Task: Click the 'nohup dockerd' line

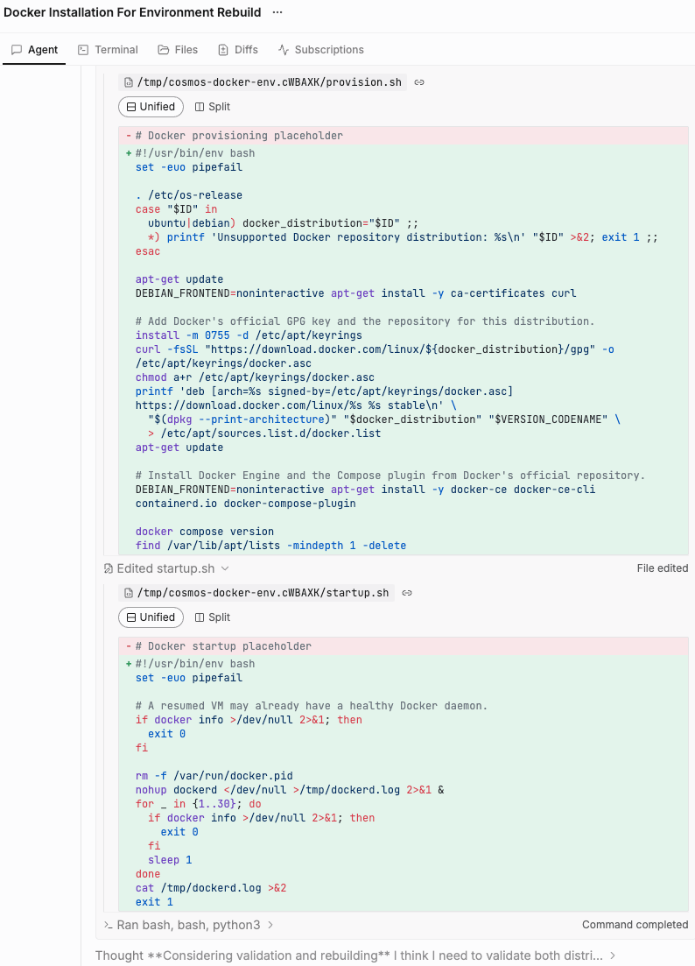Action: (290, 791)
